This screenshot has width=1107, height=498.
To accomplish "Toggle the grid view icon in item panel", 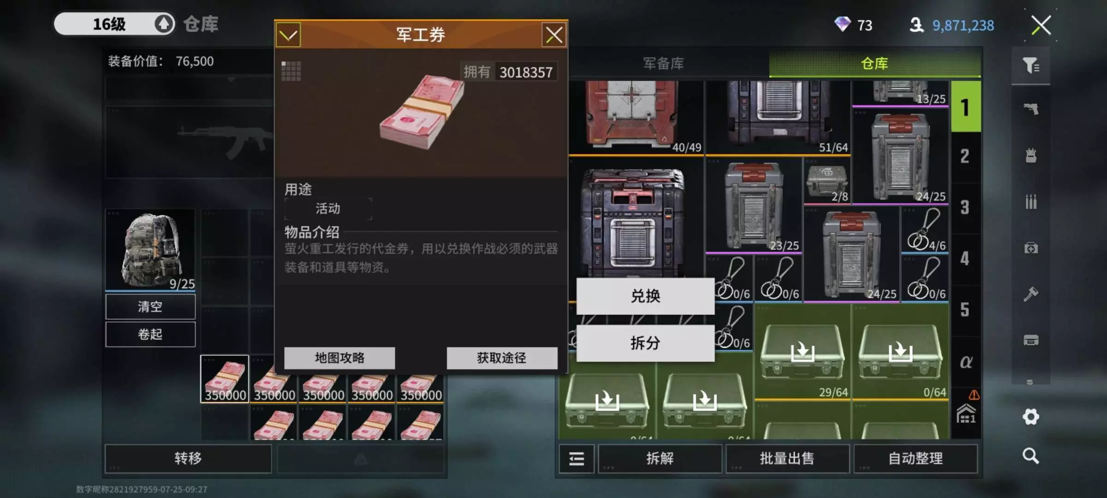I will pos(291,71).
